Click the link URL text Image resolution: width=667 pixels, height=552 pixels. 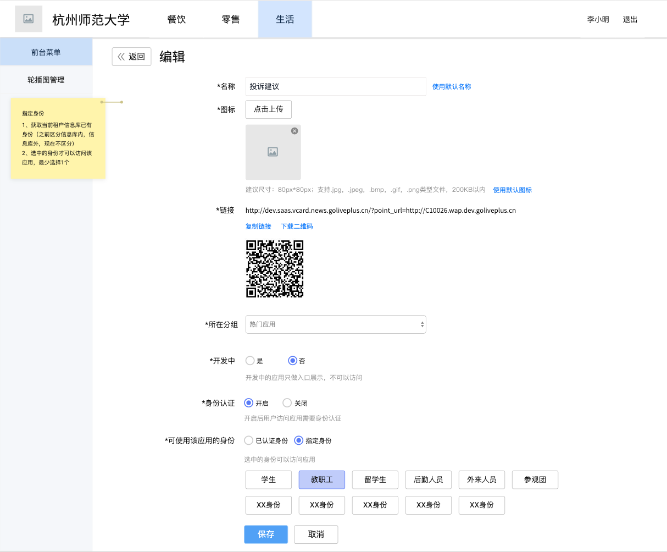381,211
